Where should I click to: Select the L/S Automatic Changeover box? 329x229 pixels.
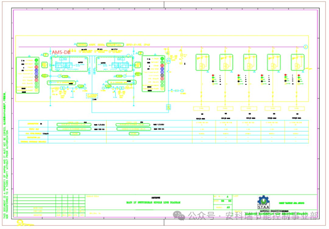click(x=92, y=96)
